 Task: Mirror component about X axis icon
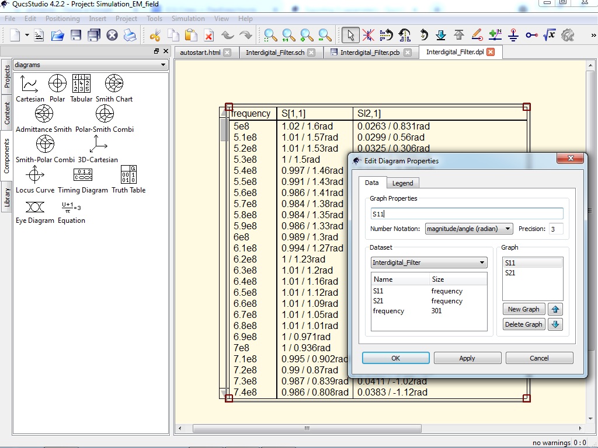(x=387, y=36)
